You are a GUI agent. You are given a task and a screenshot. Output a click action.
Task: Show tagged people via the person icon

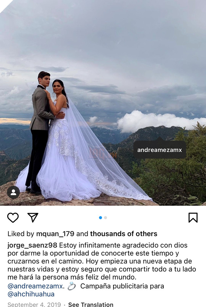pyautogui.click(x=13, y=192)
